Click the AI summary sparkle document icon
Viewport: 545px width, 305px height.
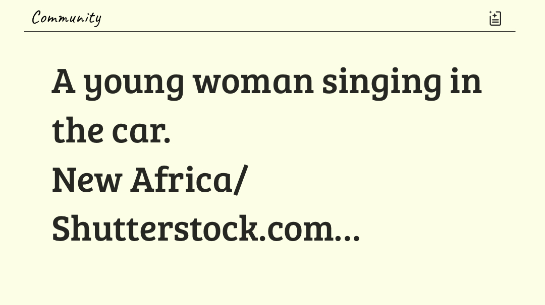tap(495, 19)
